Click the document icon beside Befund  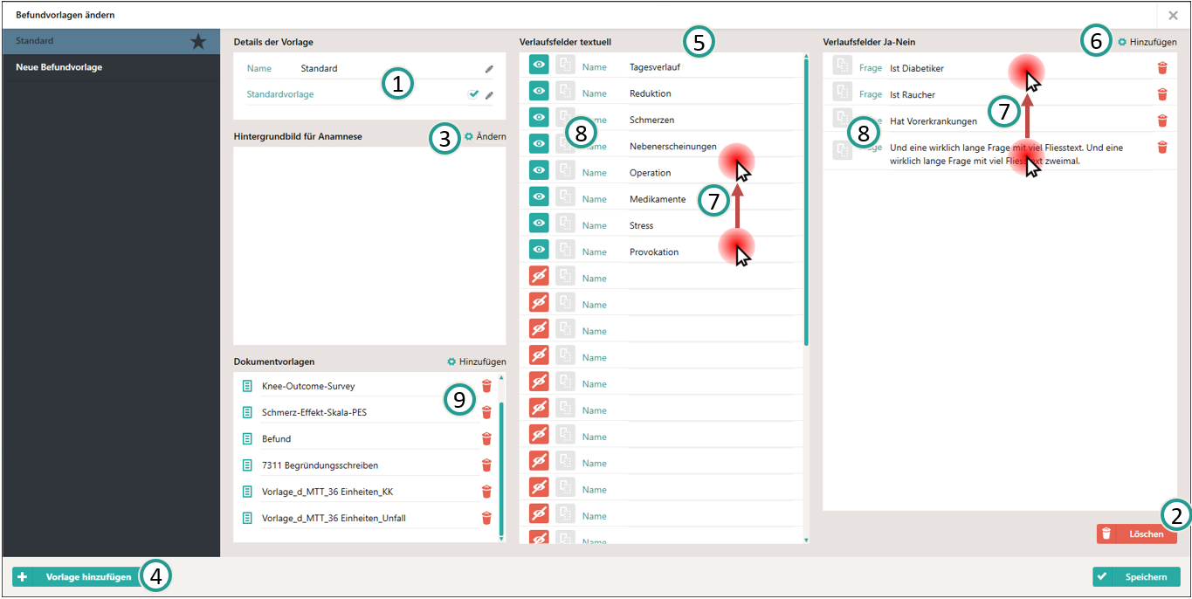point(246,439)
